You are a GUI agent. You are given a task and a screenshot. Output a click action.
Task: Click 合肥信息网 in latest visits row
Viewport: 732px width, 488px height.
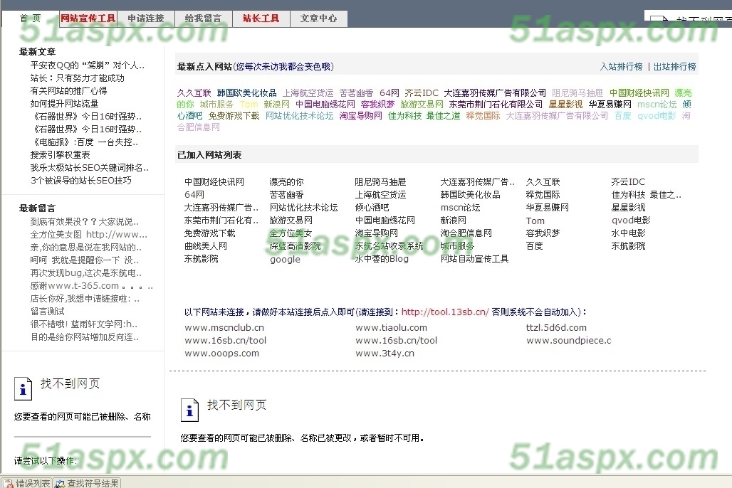(x=199, y=127)
